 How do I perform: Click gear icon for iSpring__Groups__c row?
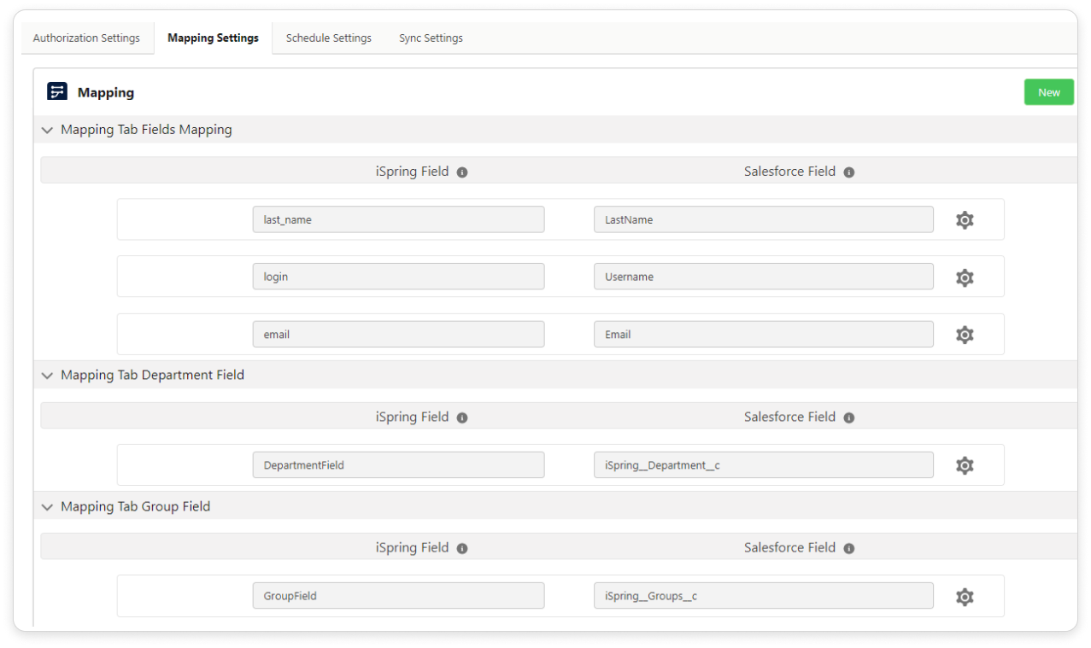(x=965, y=597)
